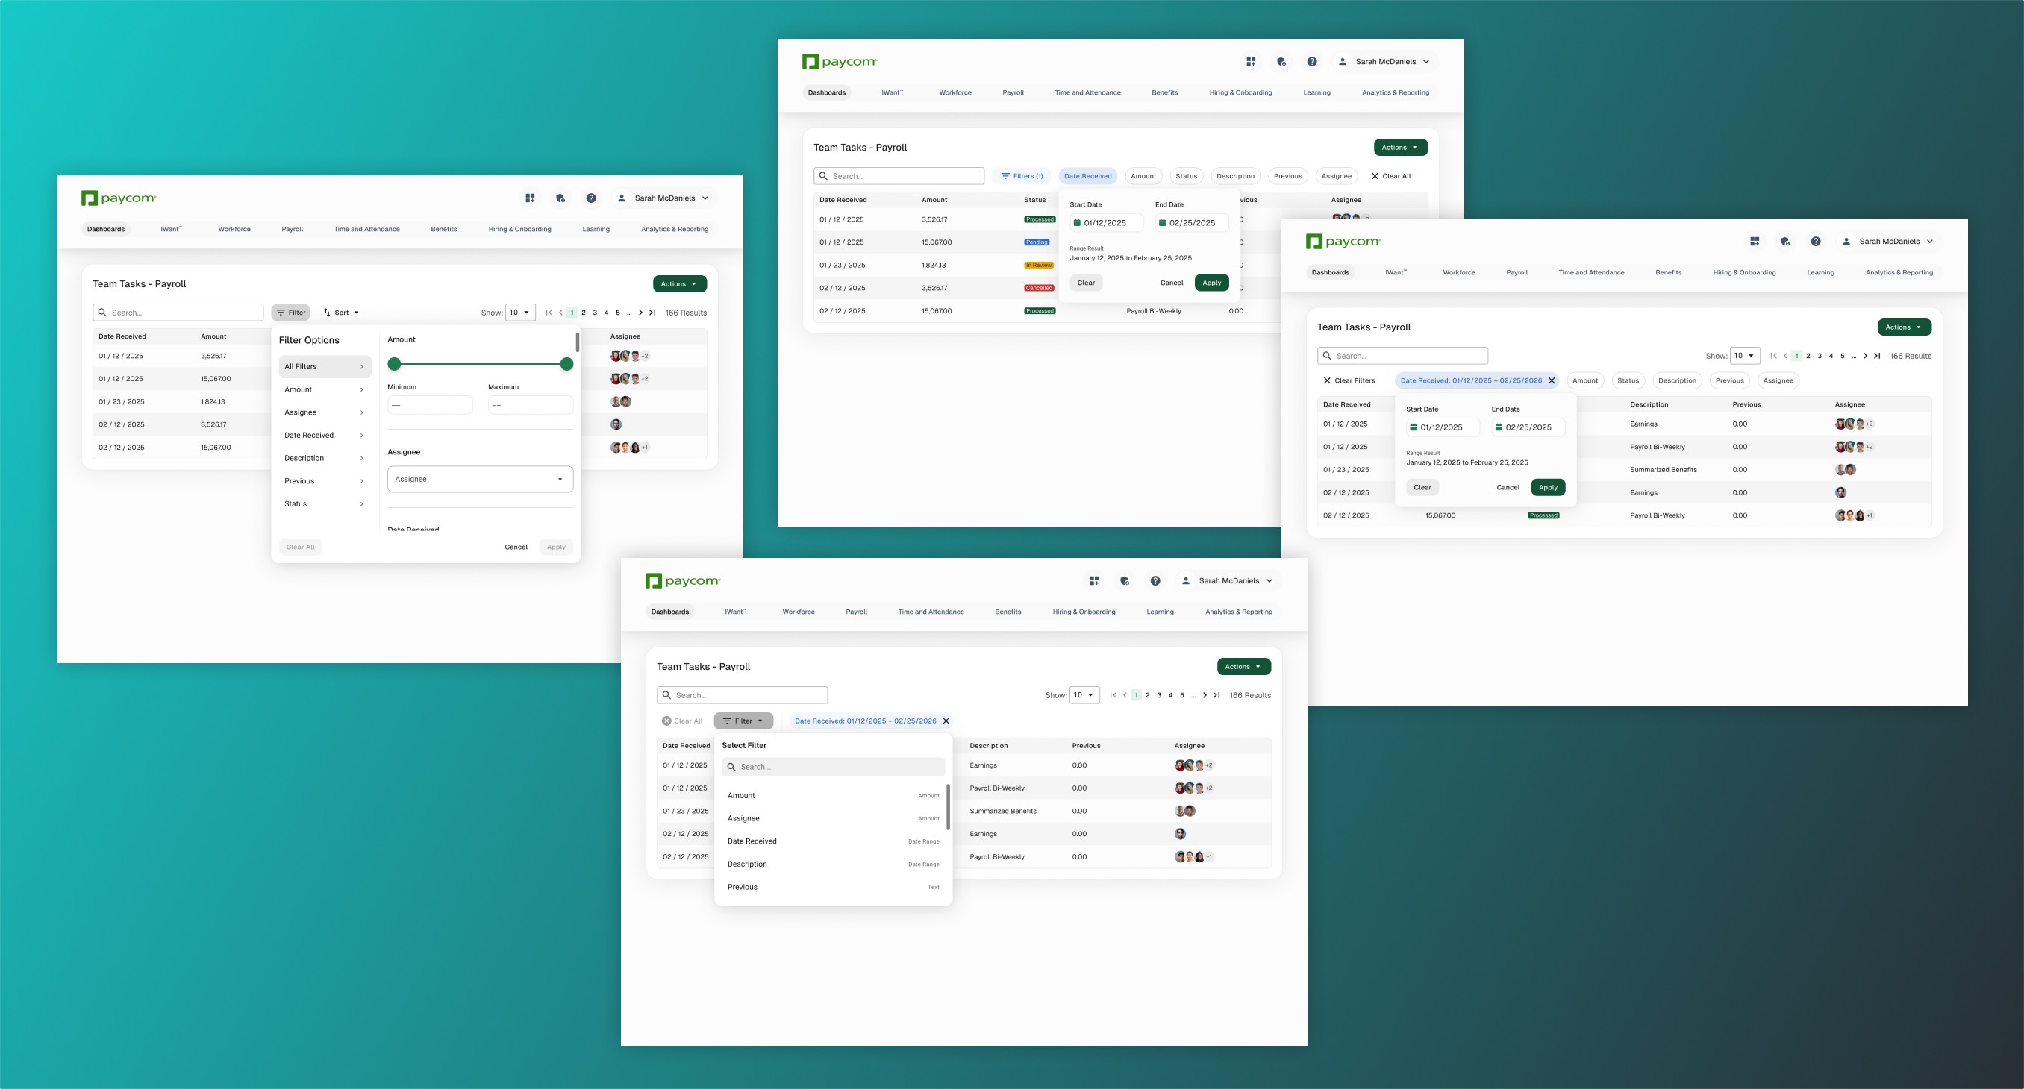Select Workforce tab in Clear Filters window nav
This screenshot has width=2024, height=1089.
tap(1459, 272)
